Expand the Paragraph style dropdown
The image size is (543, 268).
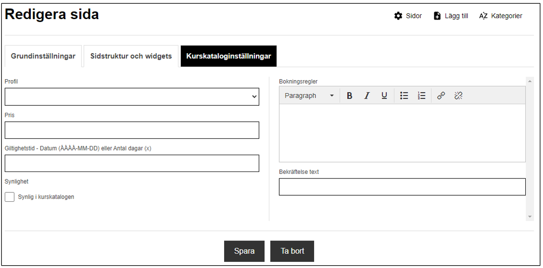point(309,96)
